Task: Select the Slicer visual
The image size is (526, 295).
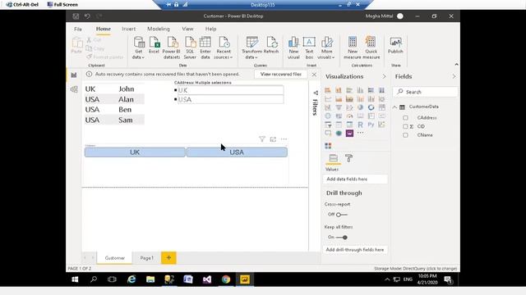Action: click(x=328, y=125)
